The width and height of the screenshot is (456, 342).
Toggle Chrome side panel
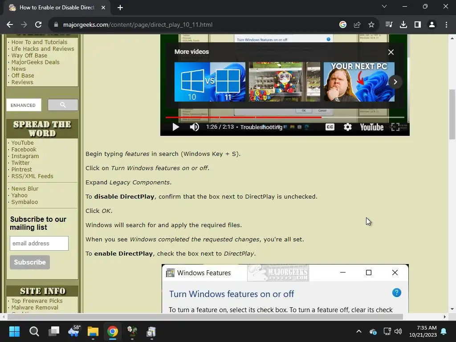pos(418,25)
